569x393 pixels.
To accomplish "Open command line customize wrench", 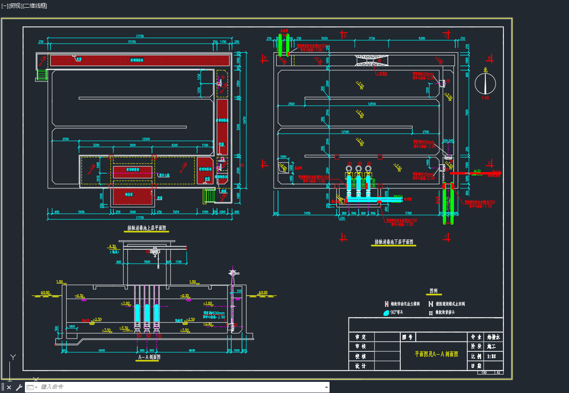I will 19,387.
